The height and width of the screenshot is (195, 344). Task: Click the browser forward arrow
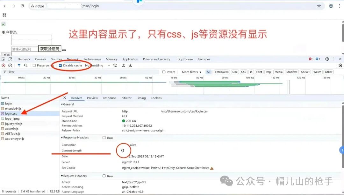coord(13,6)
